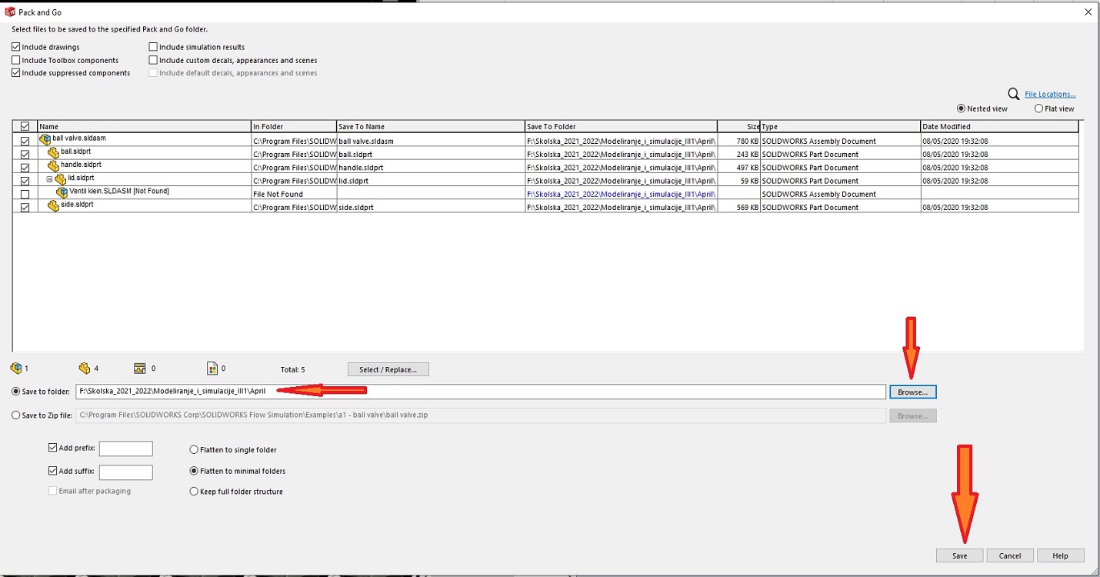Image resolution: width=1100 pixels, height=577 pixels.
Task: Select Flat view option
Action: click(x=1039, y=108)
